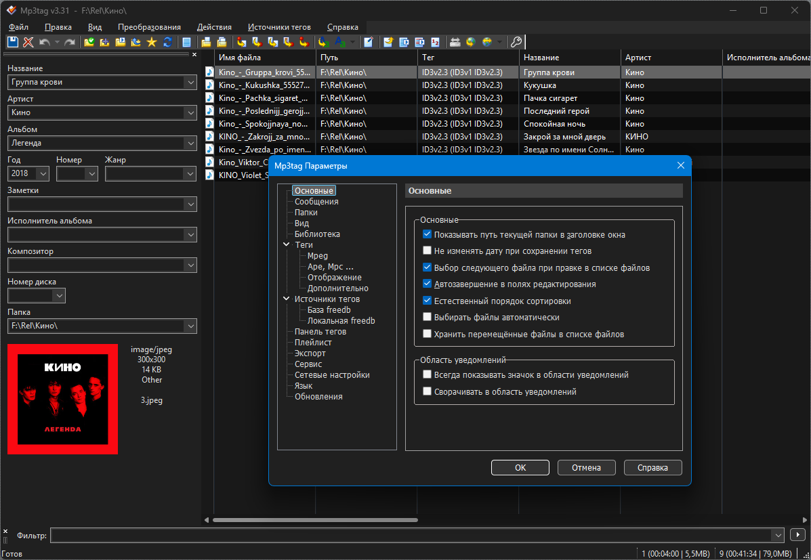Image resolution: width=811 pixels, height=560 pixels.
Task: Click music note icon beside Kino_-_Pachka_sigaret file
Action: (x=209, y=98)
